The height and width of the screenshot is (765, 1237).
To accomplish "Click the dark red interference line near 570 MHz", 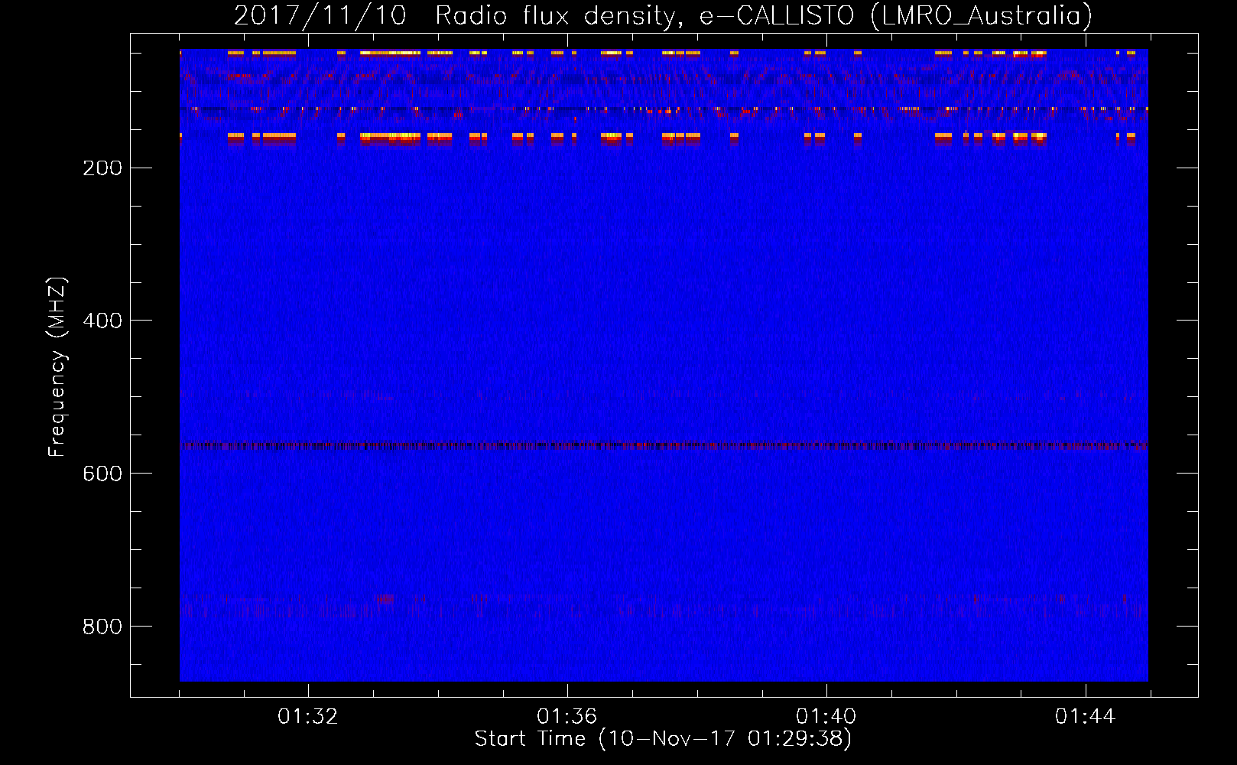I will (x=664, y=445).
